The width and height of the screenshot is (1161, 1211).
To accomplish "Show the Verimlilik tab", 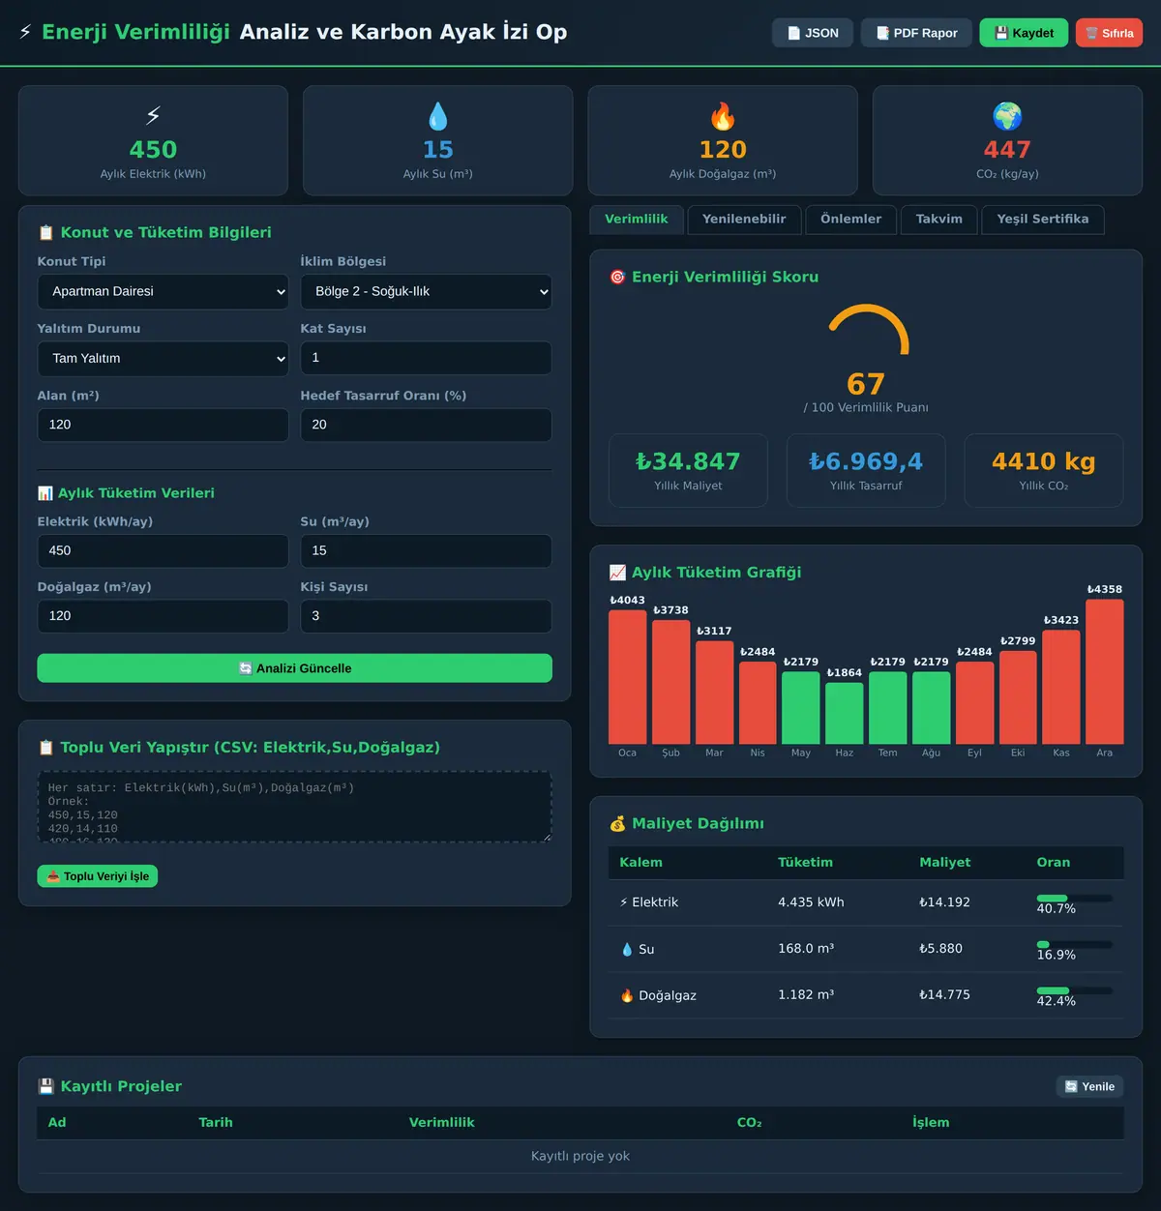I will [x=637, y=220].
